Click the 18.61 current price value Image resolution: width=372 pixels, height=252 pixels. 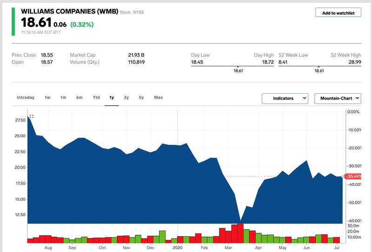36,22
